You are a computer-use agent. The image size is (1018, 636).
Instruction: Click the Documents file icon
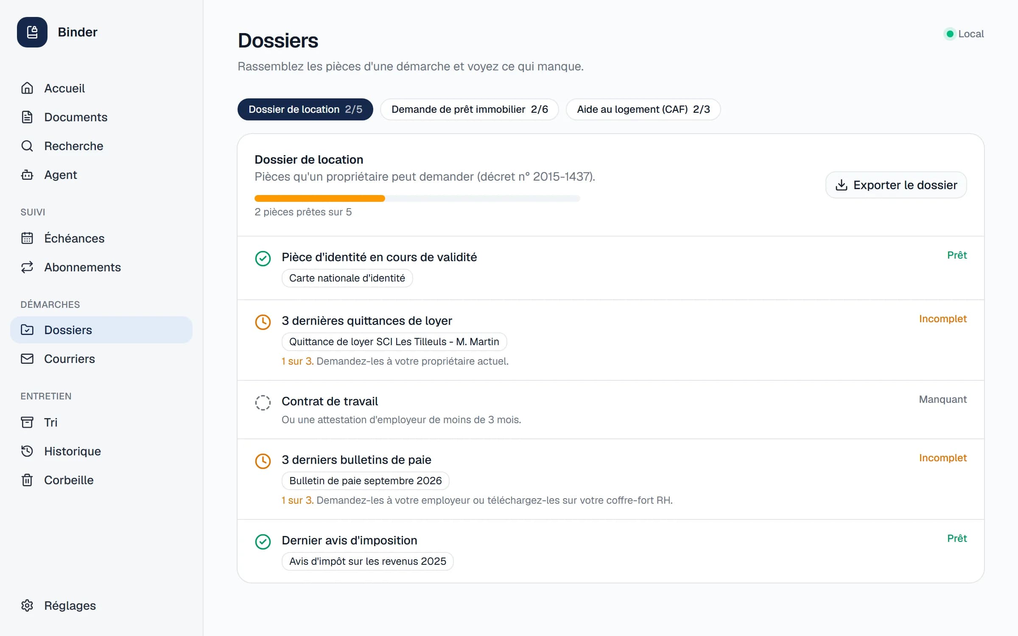point(27,117)
